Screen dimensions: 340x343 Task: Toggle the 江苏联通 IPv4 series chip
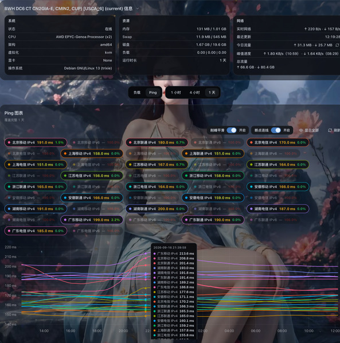(278, 164)
